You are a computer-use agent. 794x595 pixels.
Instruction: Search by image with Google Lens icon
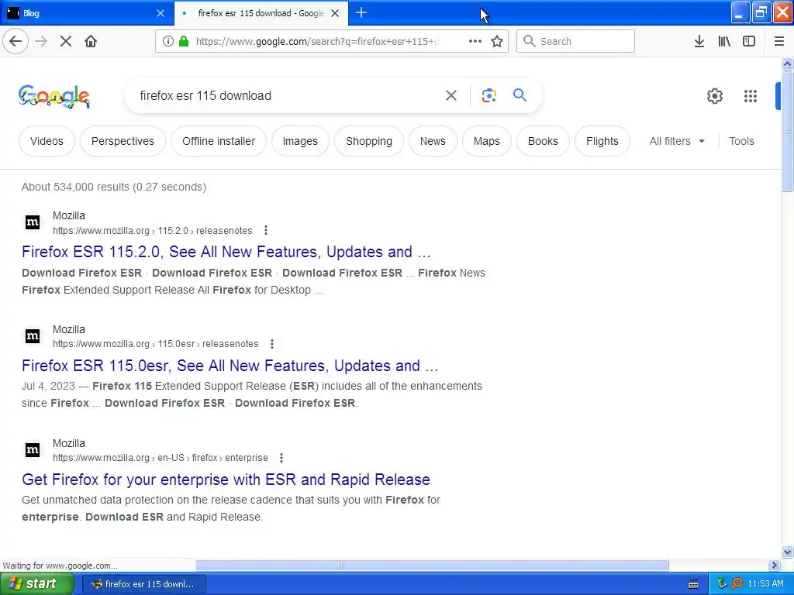488,95
